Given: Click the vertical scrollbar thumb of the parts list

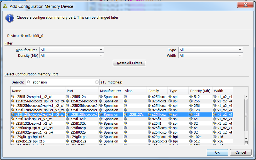Looking at the screenshot, I should (x=246, y=115).
